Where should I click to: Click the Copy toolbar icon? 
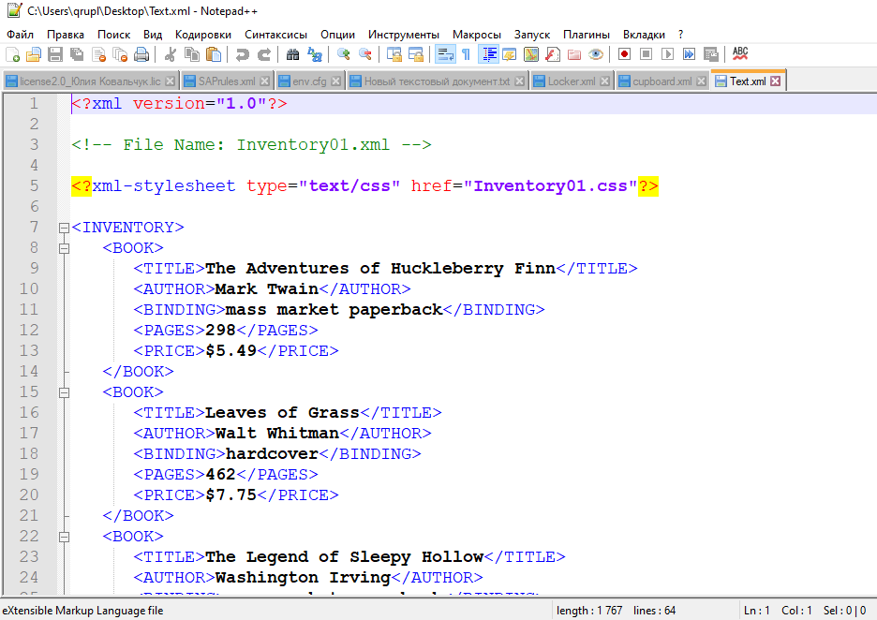[192, 54]
